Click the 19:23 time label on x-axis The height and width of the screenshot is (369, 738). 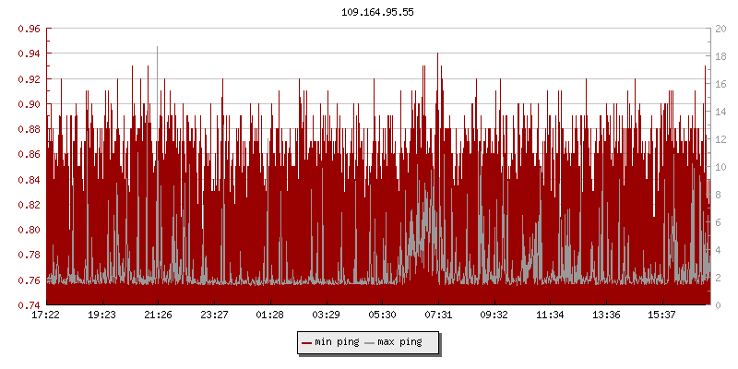point(101,315)
